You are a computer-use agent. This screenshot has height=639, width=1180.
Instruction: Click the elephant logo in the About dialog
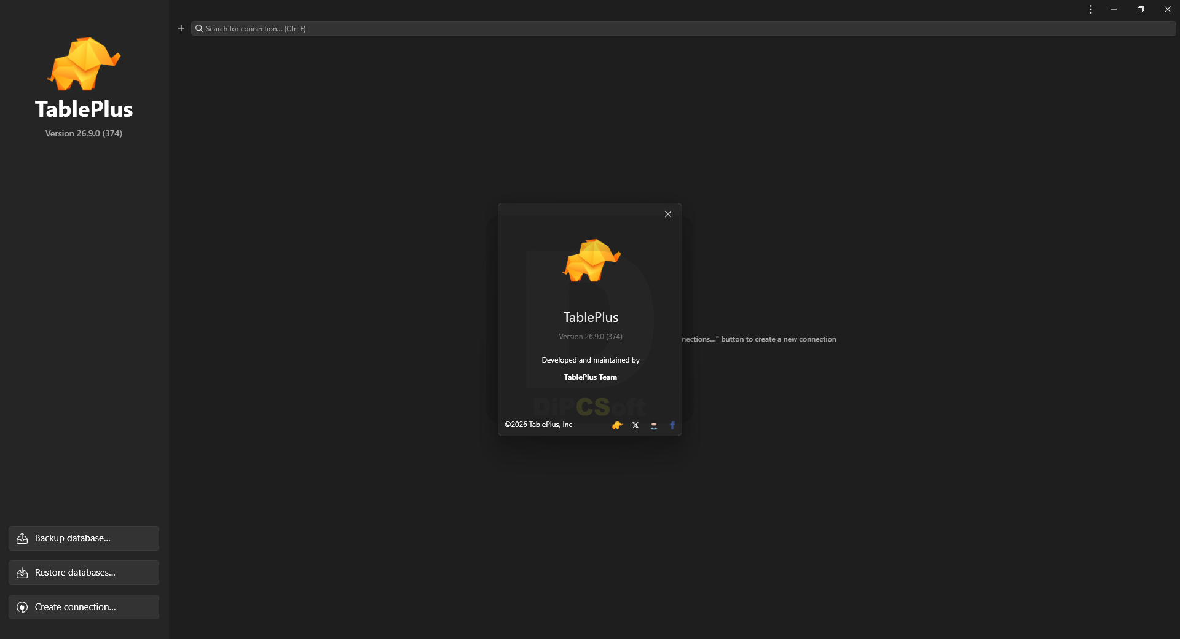click(591, 261)
